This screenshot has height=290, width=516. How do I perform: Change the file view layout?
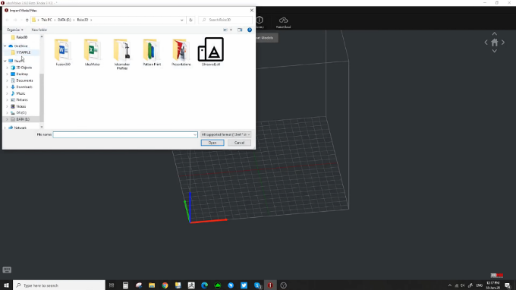pos(225,30)
